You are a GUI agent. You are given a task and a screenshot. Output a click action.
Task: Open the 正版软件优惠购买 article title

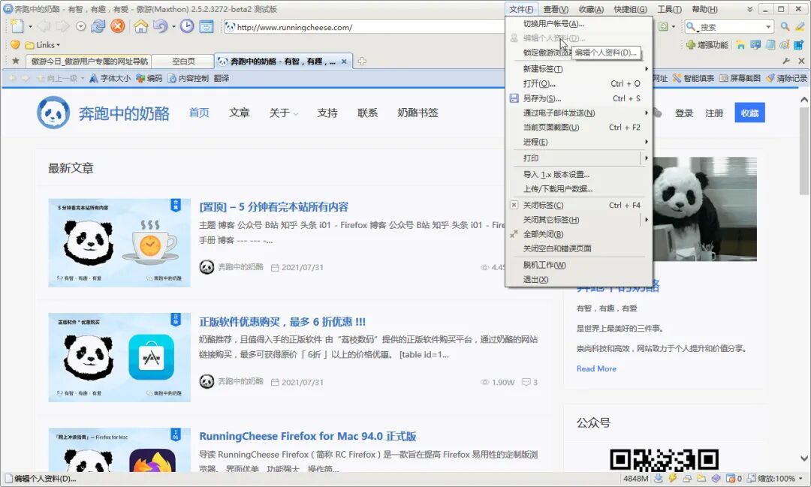pos(282,322)
